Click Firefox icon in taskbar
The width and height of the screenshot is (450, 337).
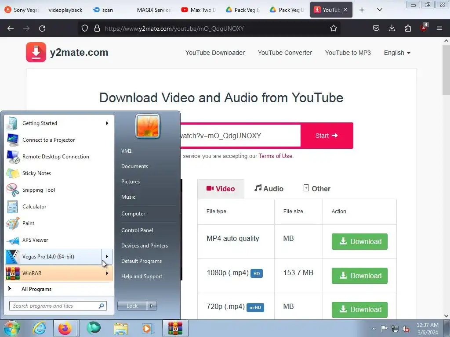65,328
